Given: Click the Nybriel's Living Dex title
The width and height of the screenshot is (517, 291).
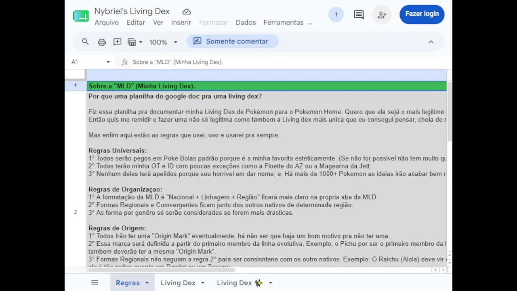Looking at the screenshot, I should tap(132, 11).
